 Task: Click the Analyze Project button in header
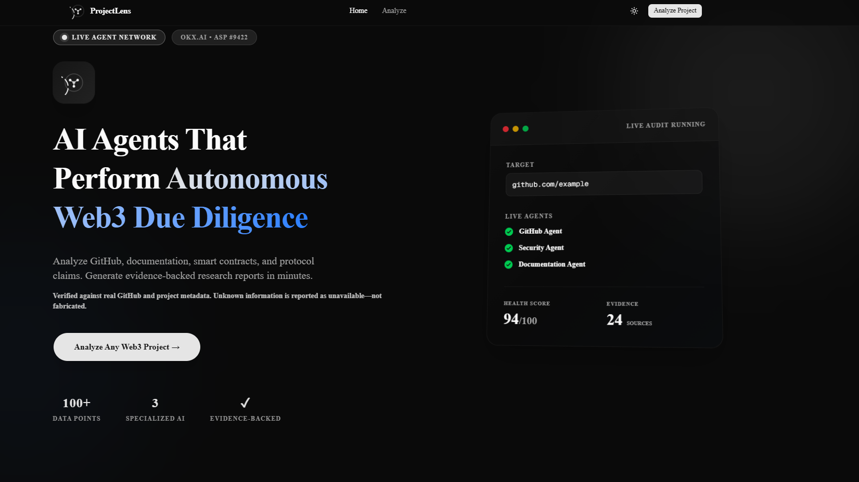tap(675, 10)
